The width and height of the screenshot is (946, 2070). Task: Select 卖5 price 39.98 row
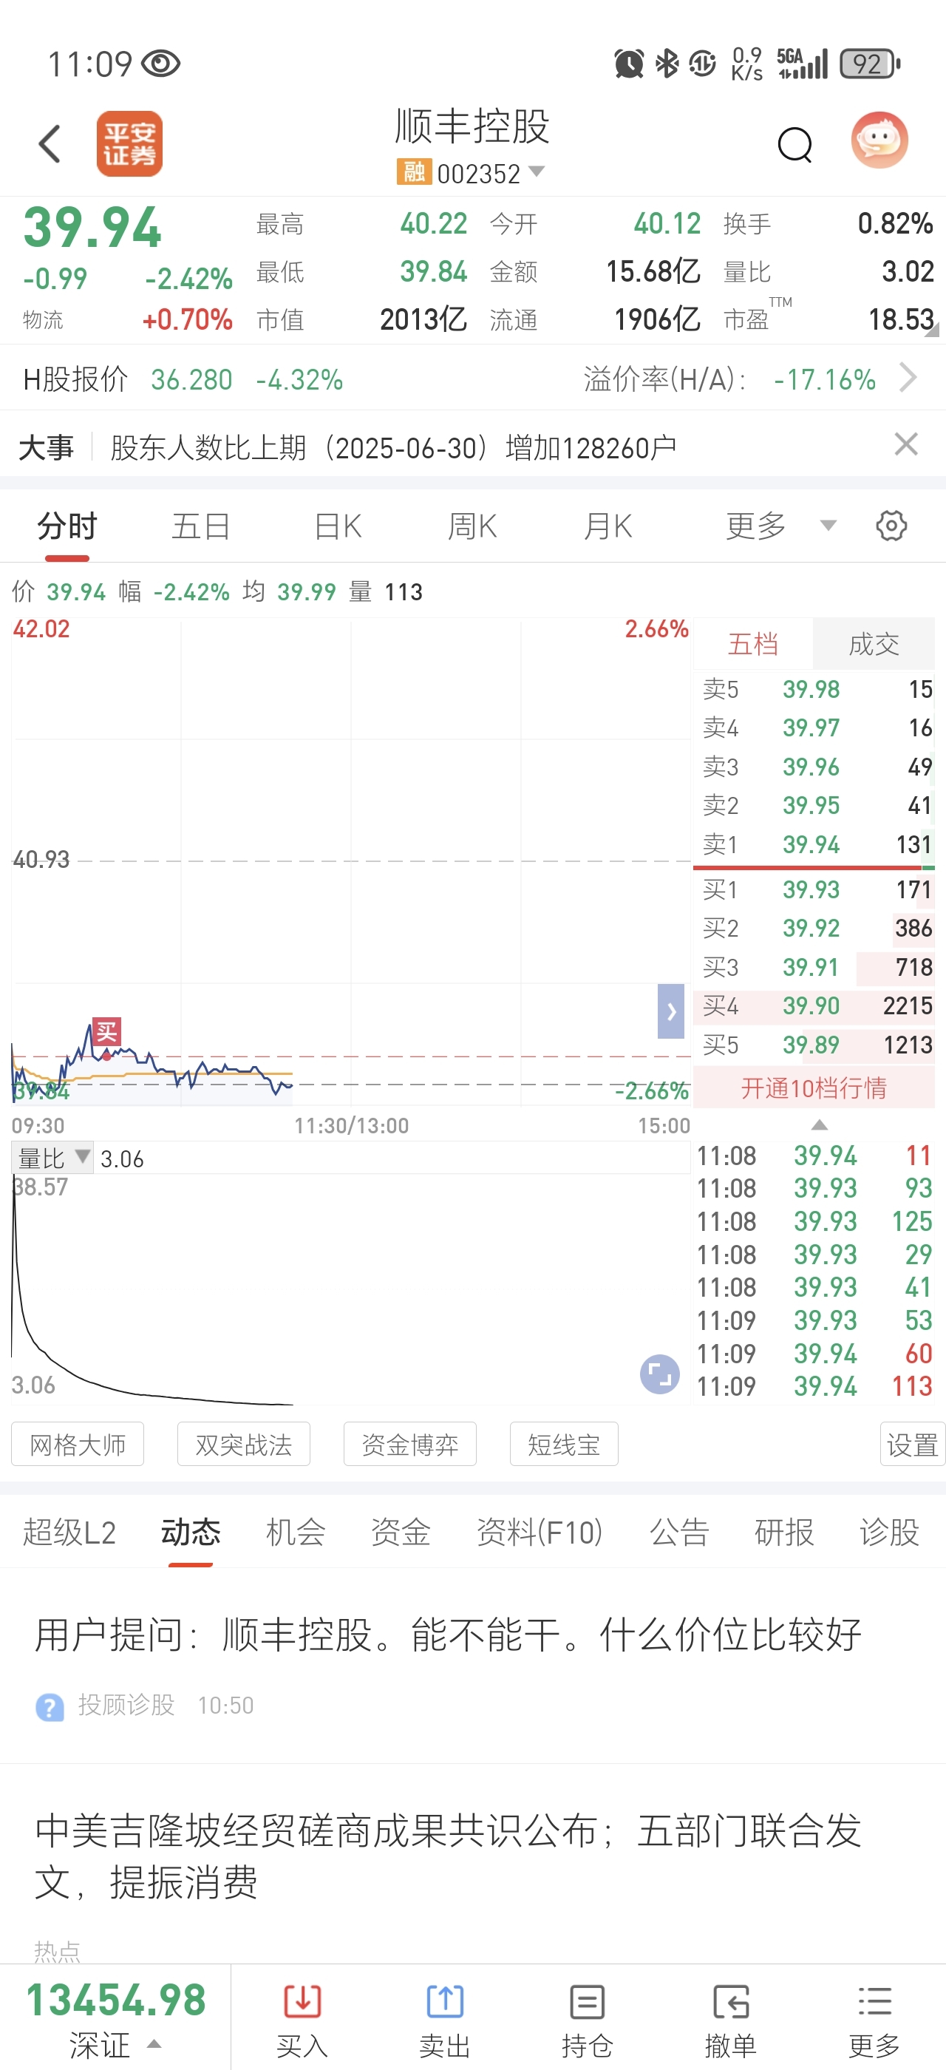pyautogui.click(x=814, y=689)
